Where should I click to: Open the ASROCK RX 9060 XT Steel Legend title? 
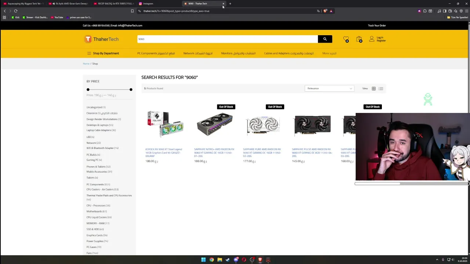click(x=163, y=153)
